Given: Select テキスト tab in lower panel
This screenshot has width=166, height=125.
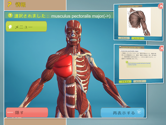Looking at the screenshot, I should (x=125, y=82).
